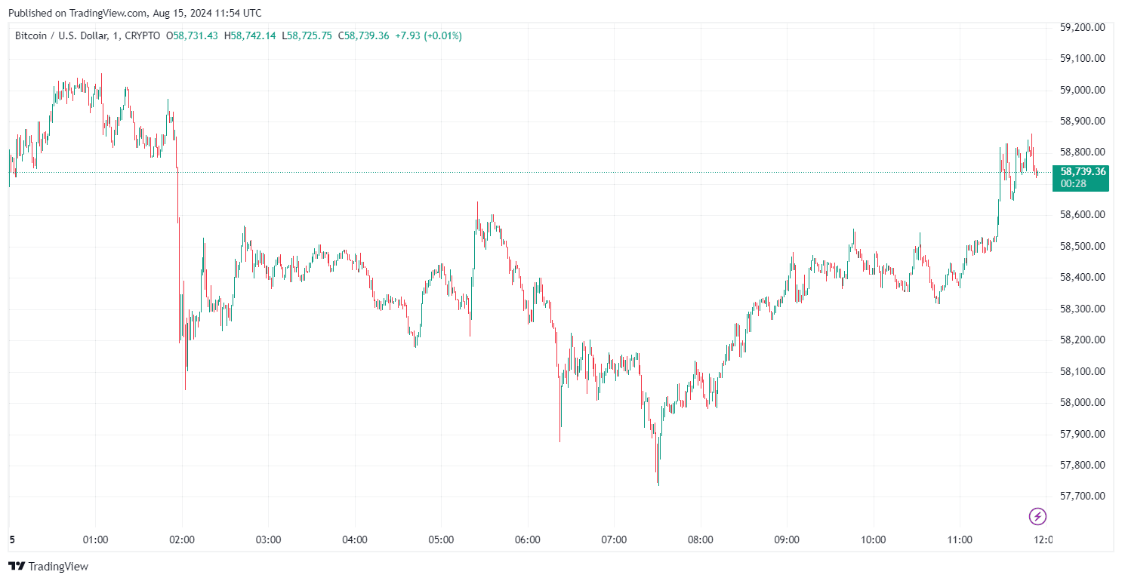
Task: Click the 58,800.00 price axis label
Action: 1083,152
